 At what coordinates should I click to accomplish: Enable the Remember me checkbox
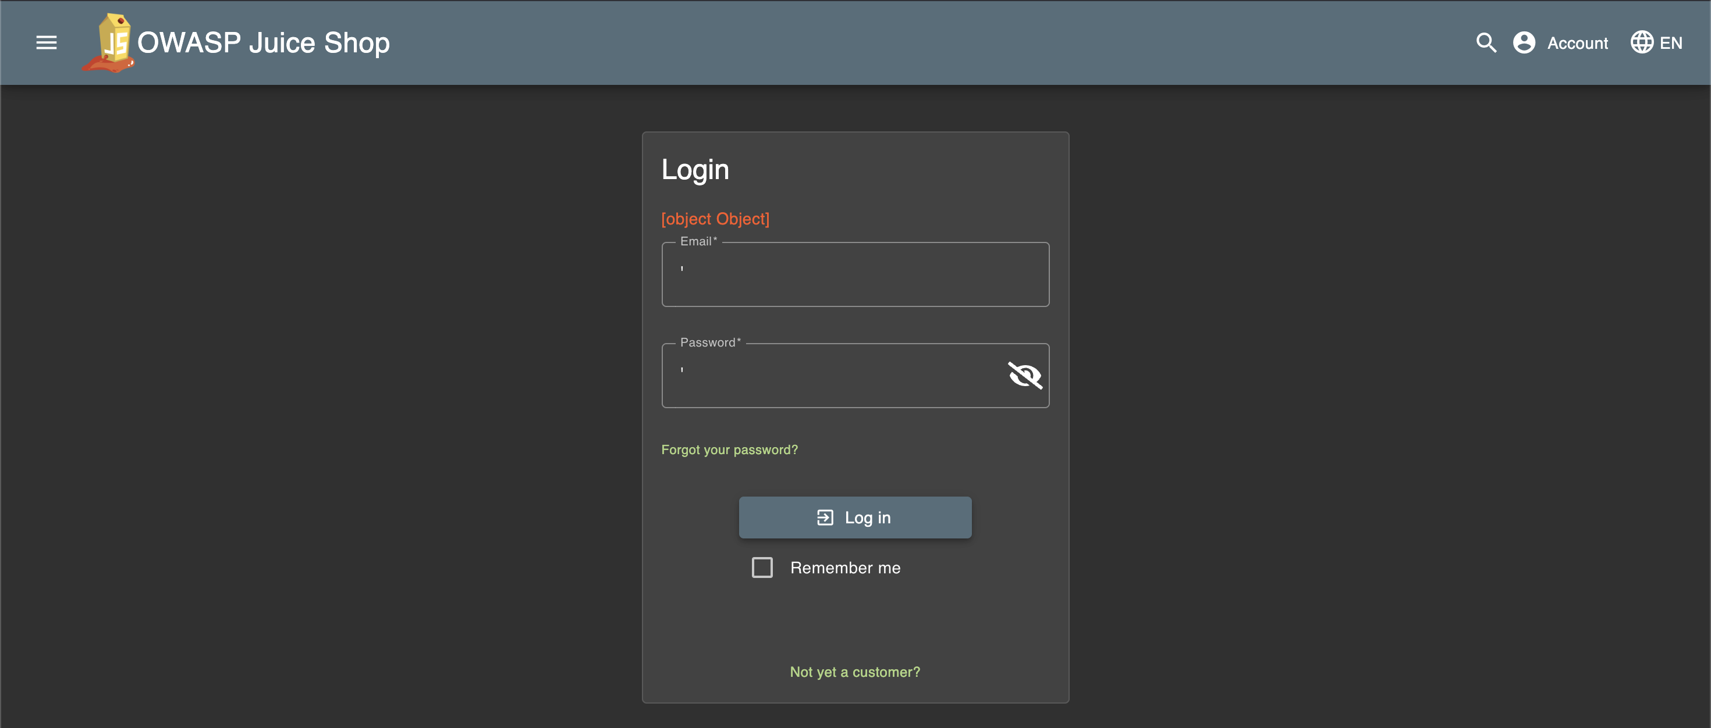tap(762, 568)
